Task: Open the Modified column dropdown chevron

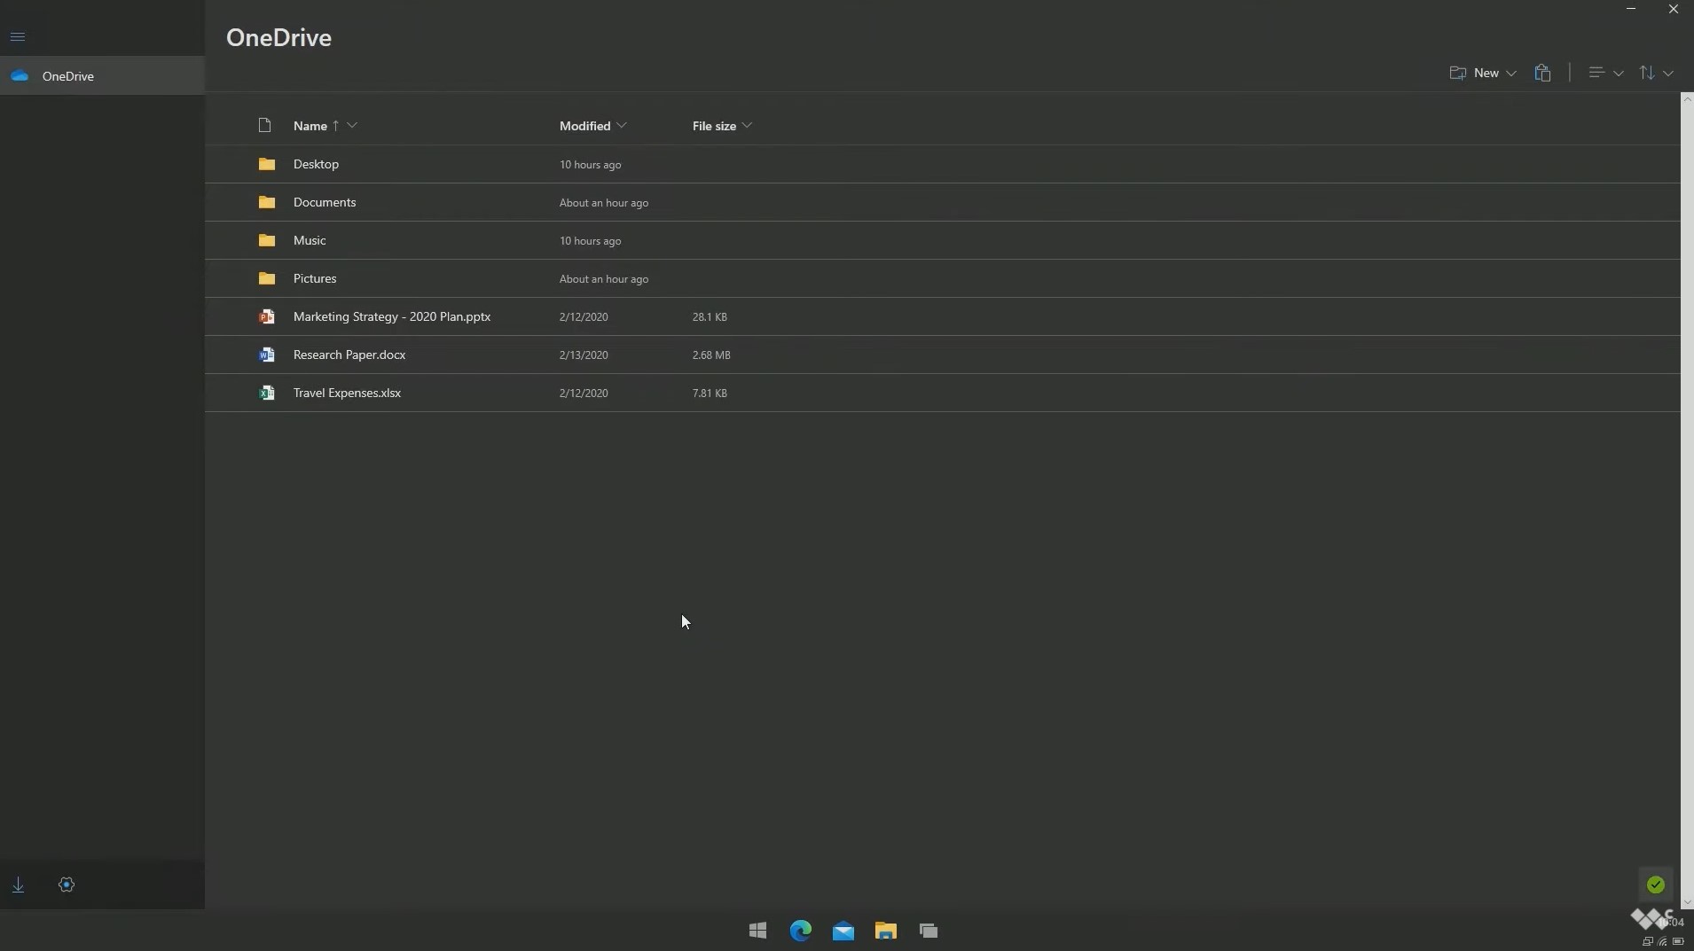Action: 622,125
